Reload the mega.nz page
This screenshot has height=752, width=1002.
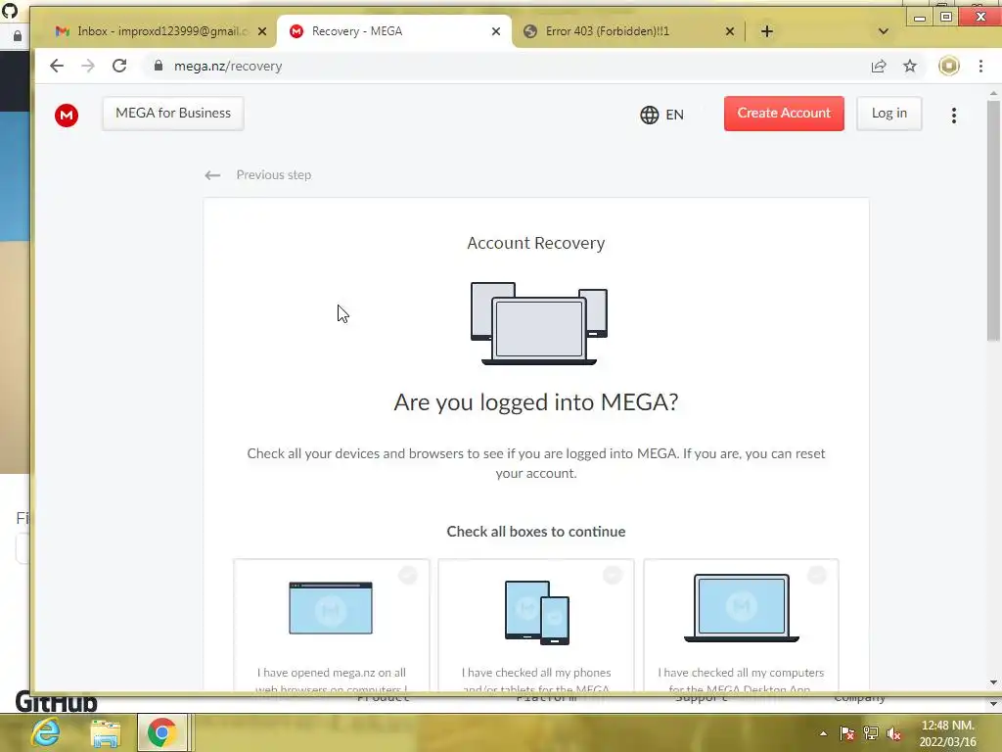[119, 66]
